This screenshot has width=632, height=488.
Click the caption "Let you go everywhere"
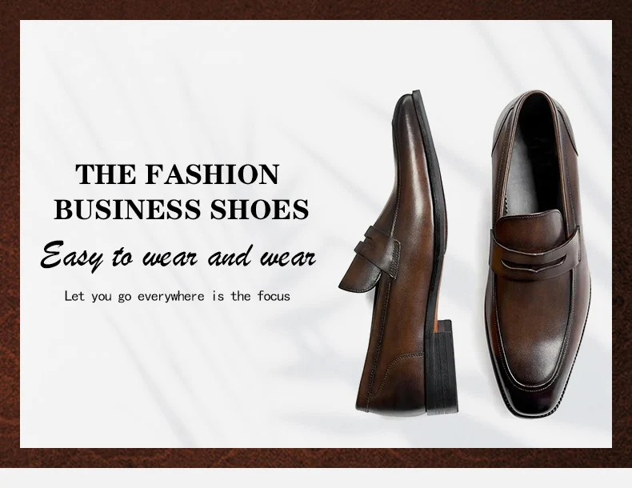(134, 297)
